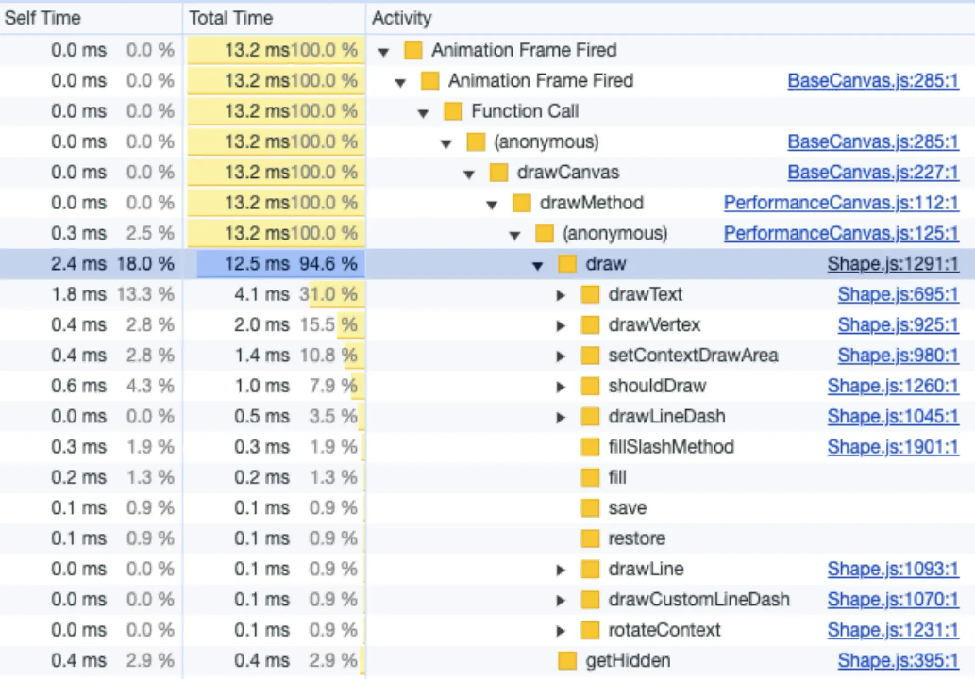The width and height of the screenshot is (975, 679).
Task: Expand the drawText call tree
Action: [560, 296]
